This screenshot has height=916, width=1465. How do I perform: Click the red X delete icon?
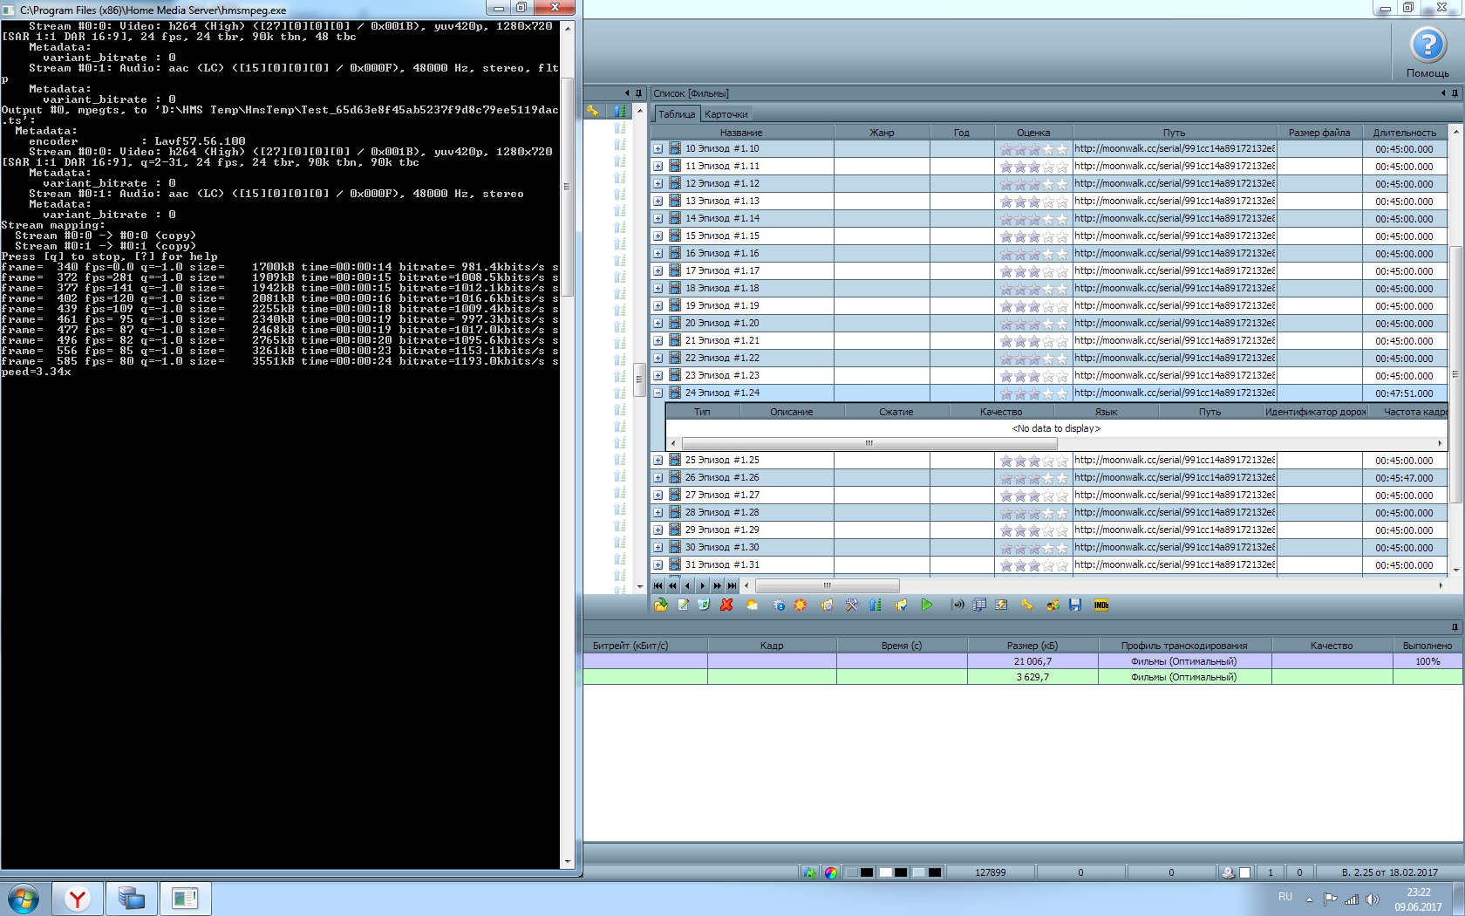tap(726, 605)
